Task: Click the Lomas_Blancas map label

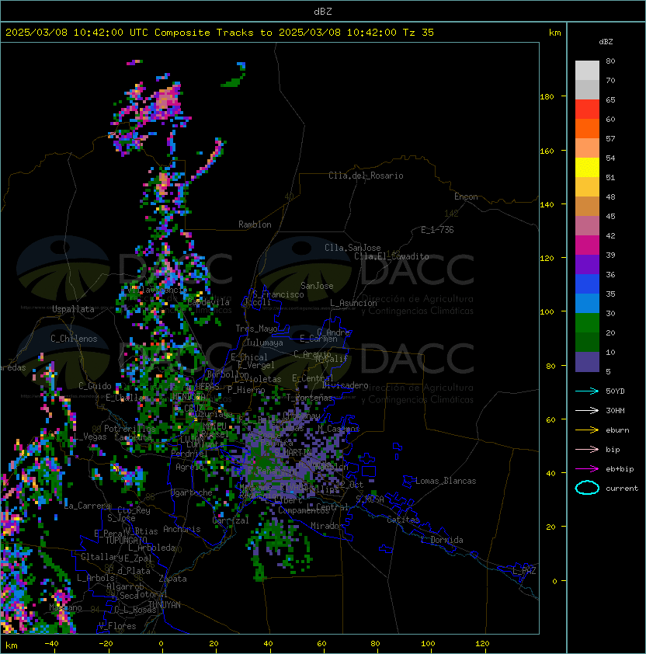Action: coord(446,481)
